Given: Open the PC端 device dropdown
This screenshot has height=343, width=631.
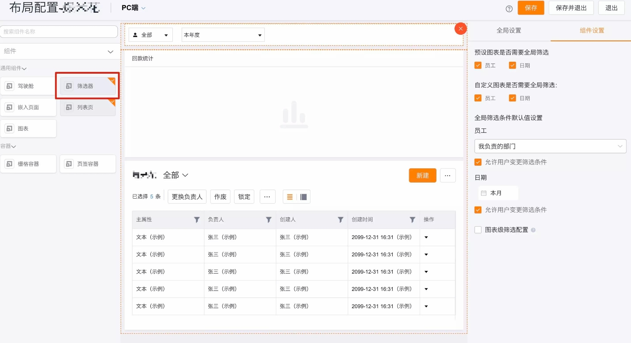Looking at the screenshot, I should (x=134, y=8).
